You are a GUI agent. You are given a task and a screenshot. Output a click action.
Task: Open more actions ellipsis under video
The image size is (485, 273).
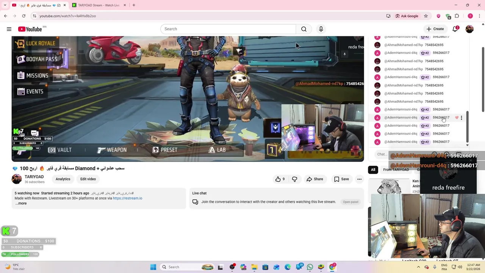pyautogui.click(x=359, y=179)
